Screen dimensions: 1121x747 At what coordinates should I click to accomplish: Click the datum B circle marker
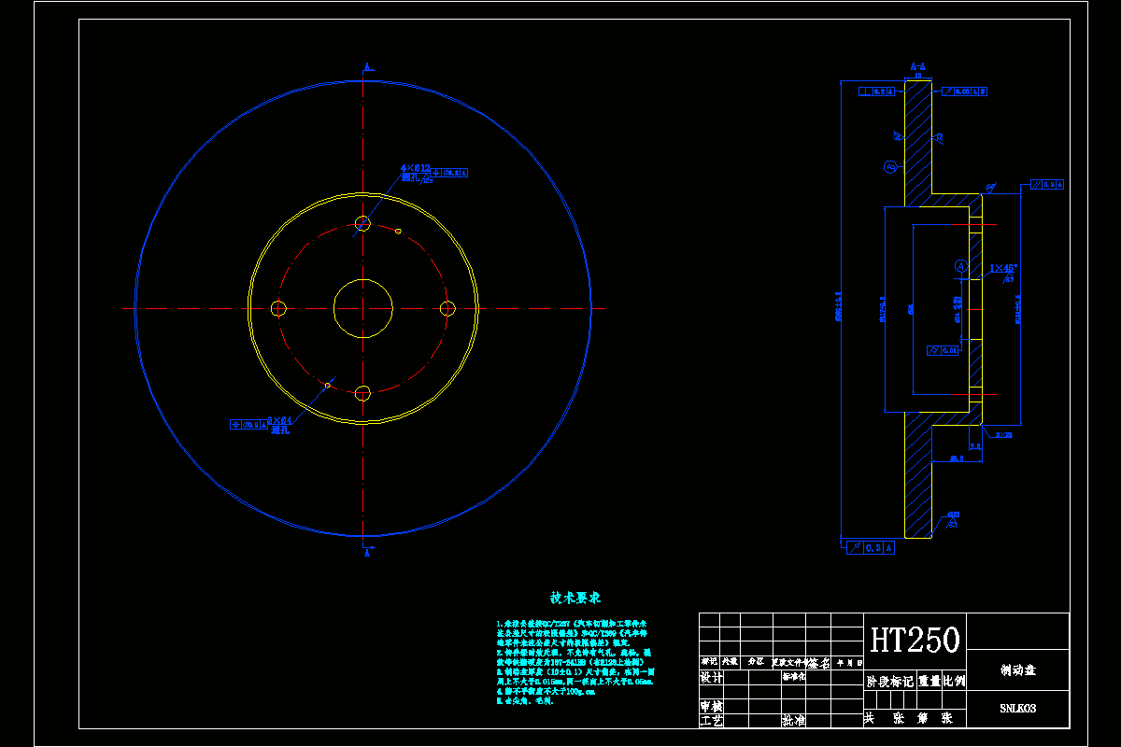(x=889, y=167)
